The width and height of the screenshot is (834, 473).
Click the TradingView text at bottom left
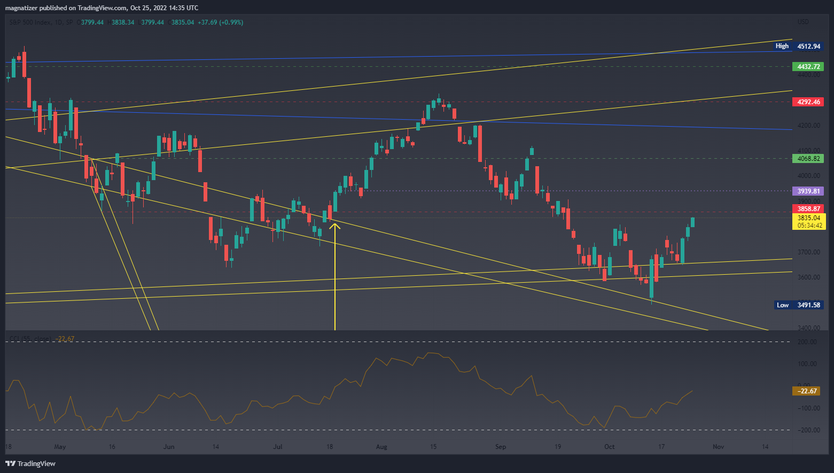click(36, 463)
